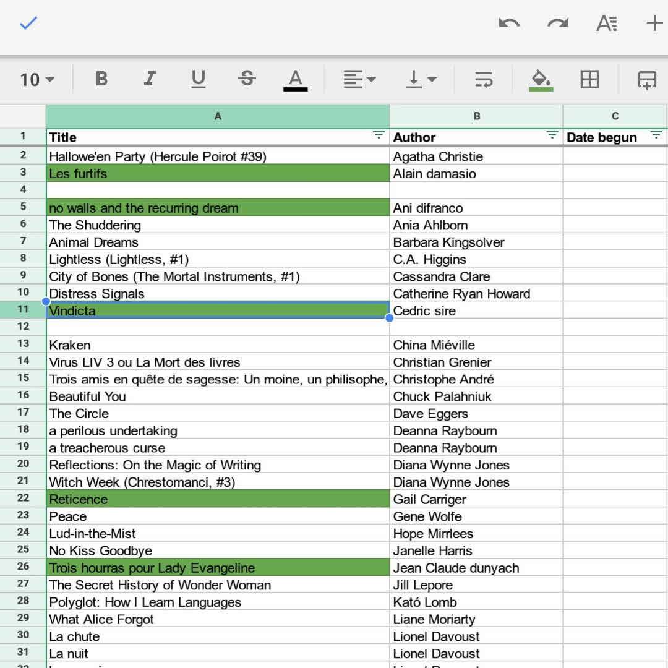Redo the last undone action
This screenshot has height=668, width=668.
click(x=557, y=24)
